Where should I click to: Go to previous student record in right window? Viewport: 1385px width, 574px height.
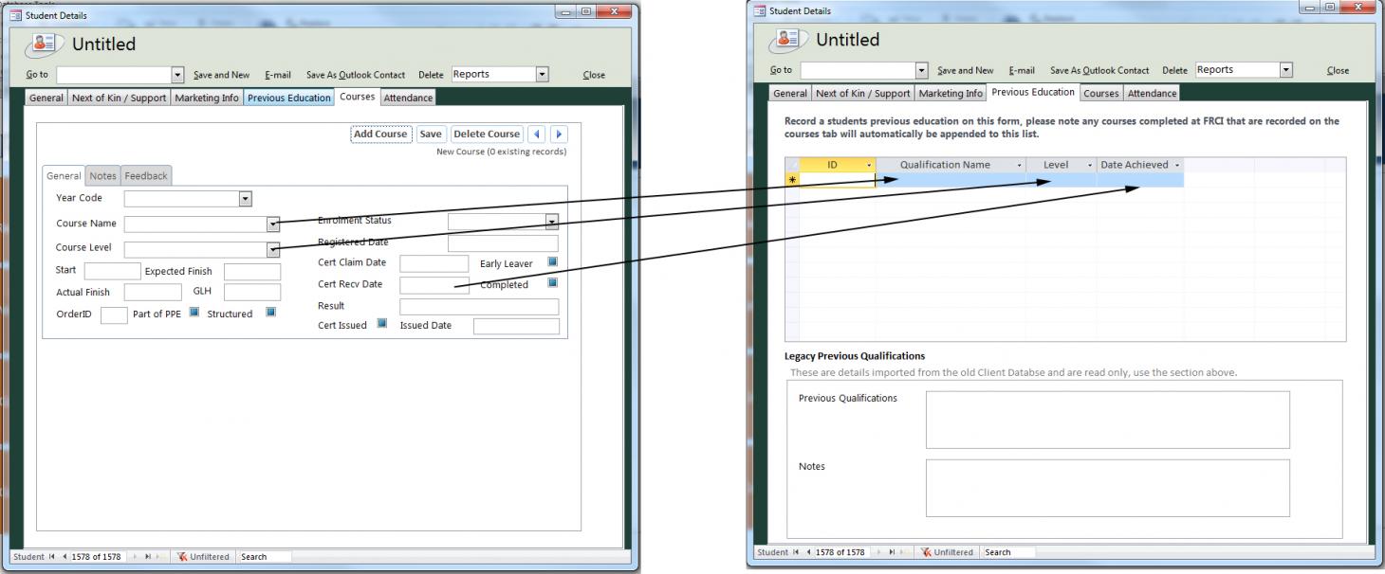tap(808, 552)
